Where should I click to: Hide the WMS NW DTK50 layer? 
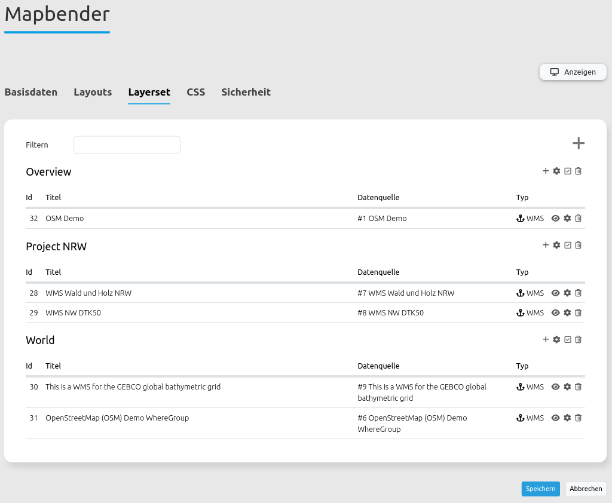click(555, 312)
